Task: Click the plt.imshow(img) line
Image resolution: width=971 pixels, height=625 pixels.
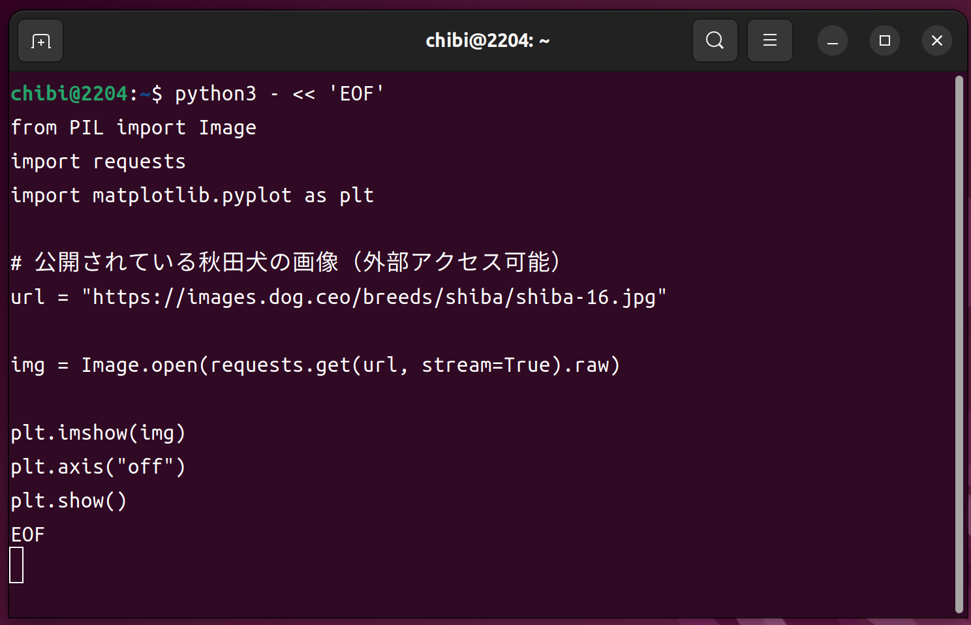Action: tap(99, 433)
